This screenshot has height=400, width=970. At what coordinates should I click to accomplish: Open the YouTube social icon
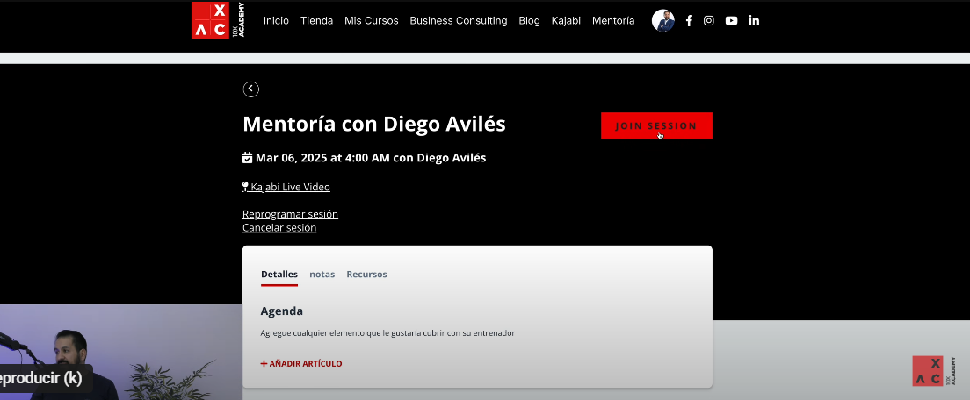coord(731,20)
